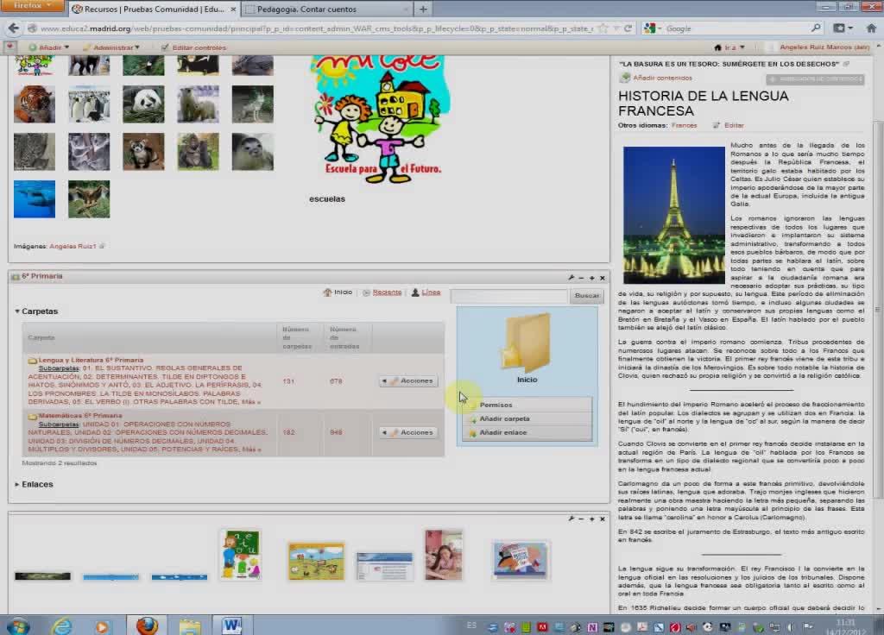Toggle the Editar controles checkbox
Image resolution: width=884 pixels, height=635 pixels.
click(x=163, y=47)
